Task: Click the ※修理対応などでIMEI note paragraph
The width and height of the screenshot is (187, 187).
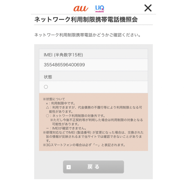Action: click(x=93, y=136)
